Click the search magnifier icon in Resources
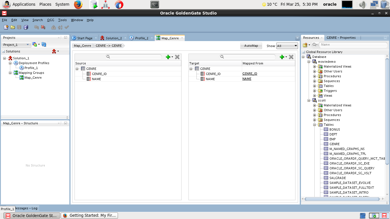The height and width of the screenshot is (219, 390). pyautogui.click(x=314, y=45)
